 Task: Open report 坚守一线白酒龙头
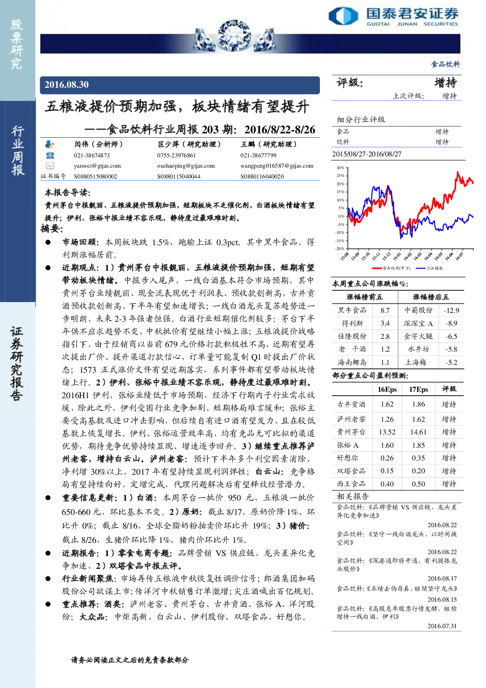(397, 538)
